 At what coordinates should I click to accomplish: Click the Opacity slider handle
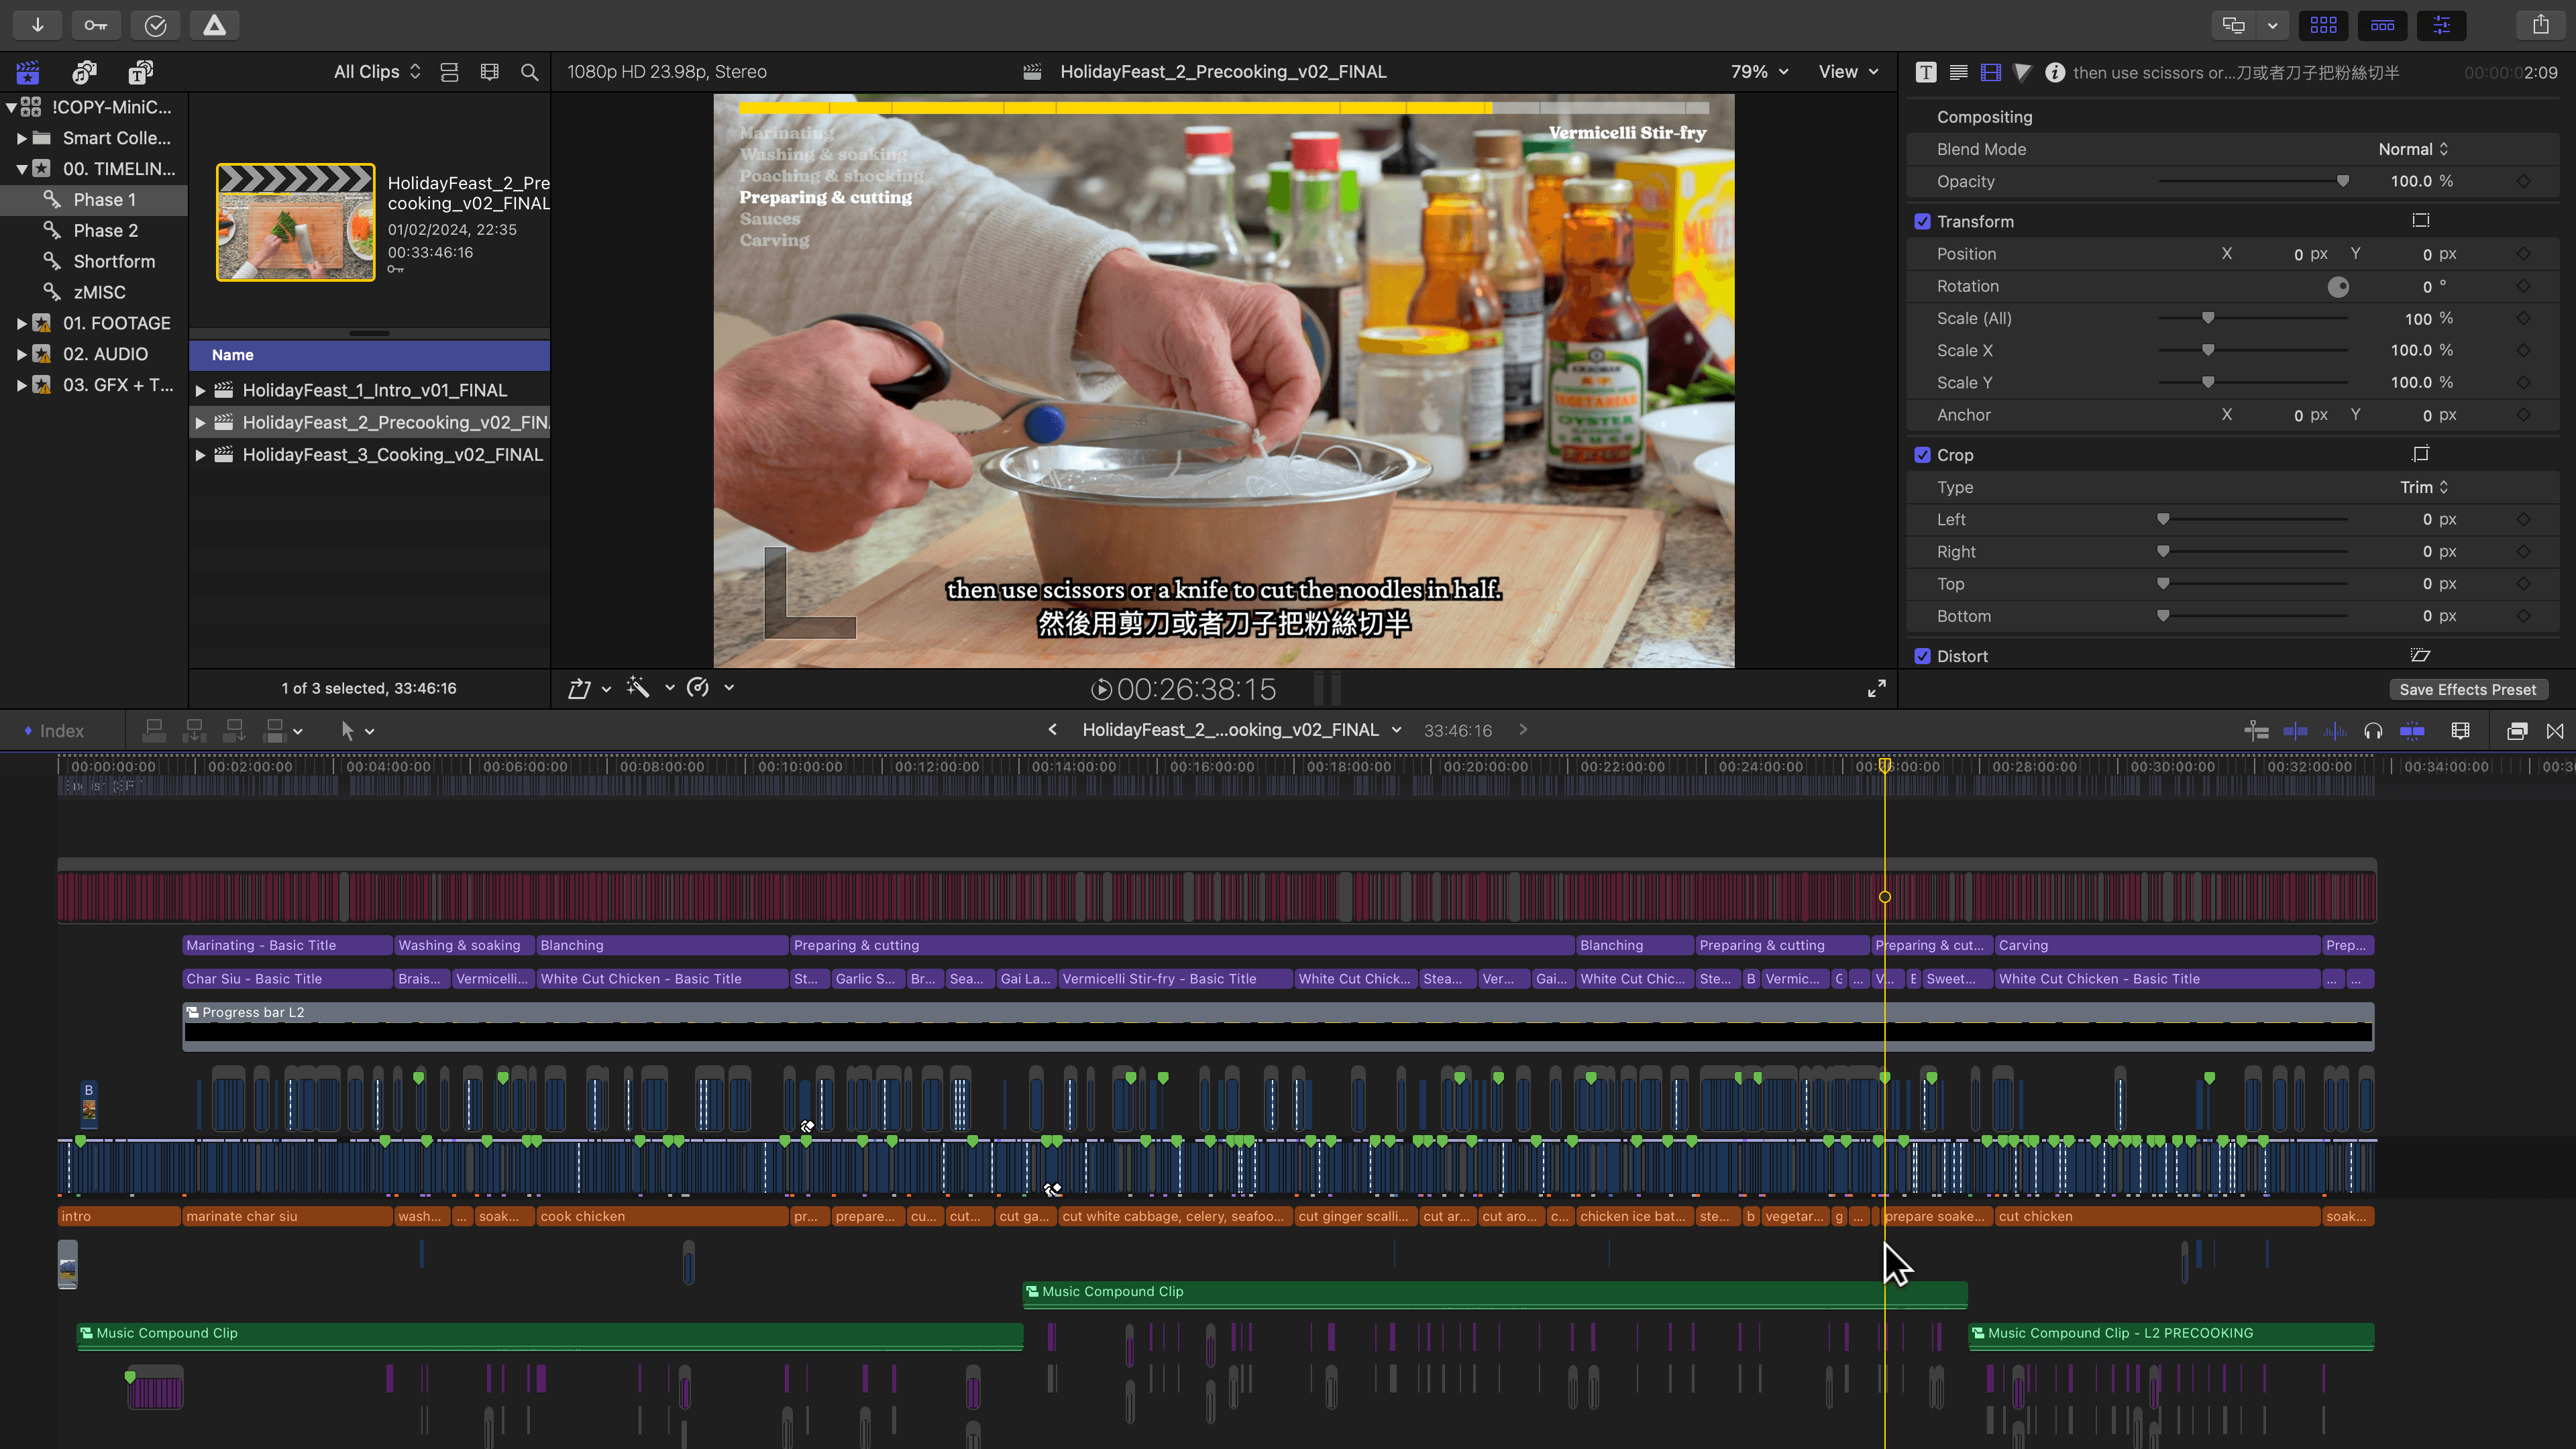pos(2342,181)
